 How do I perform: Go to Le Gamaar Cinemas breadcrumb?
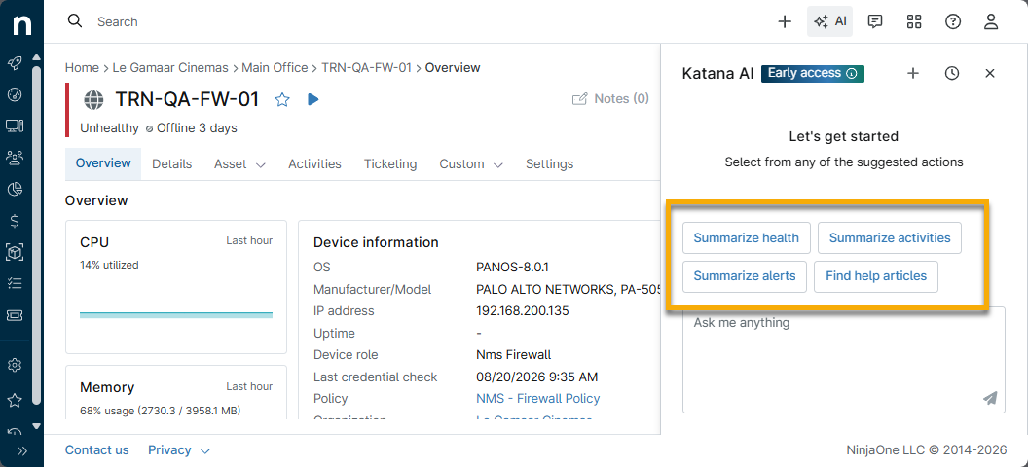pos(169,67)
